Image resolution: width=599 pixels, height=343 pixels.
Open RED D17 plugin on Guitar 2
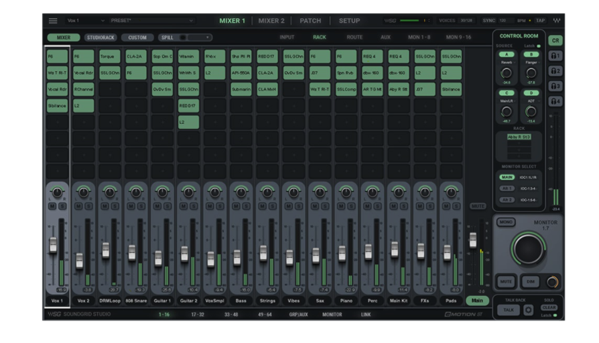pos(188,105)
